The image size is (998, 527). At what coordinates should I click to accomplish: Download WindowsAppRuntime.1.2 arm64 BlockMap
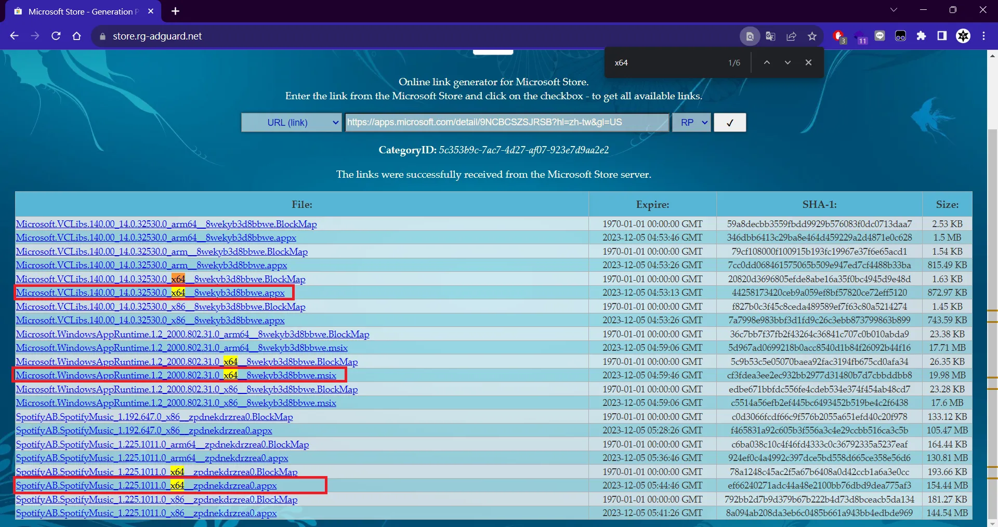tap(192, 334)
